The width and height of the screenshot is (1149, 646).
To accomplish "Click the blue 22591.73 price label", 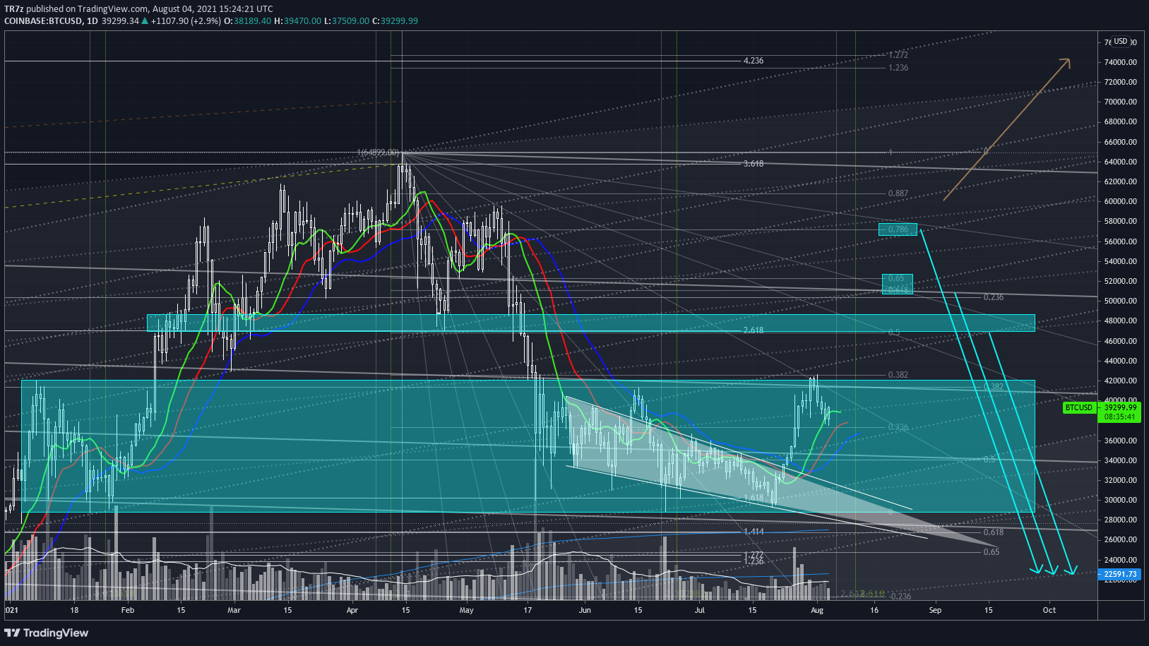I will [x=1120, y=574].
